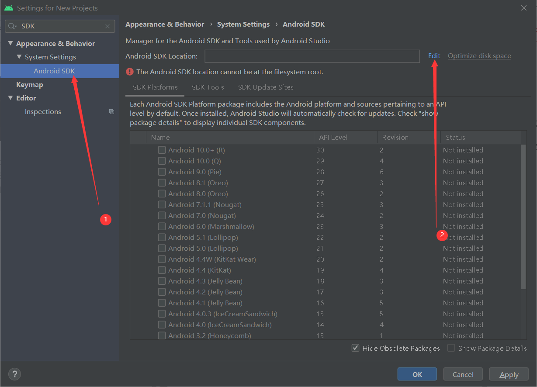Check Android 8.0 (Oreo) checkbox
The width and height of the screenshot is (537, 387).
click(x=162, y=193)
